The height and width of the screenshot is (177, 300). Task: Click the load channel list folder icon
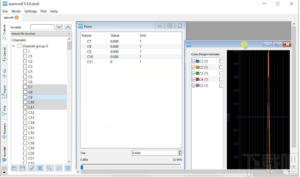click(x=14, y=168)
